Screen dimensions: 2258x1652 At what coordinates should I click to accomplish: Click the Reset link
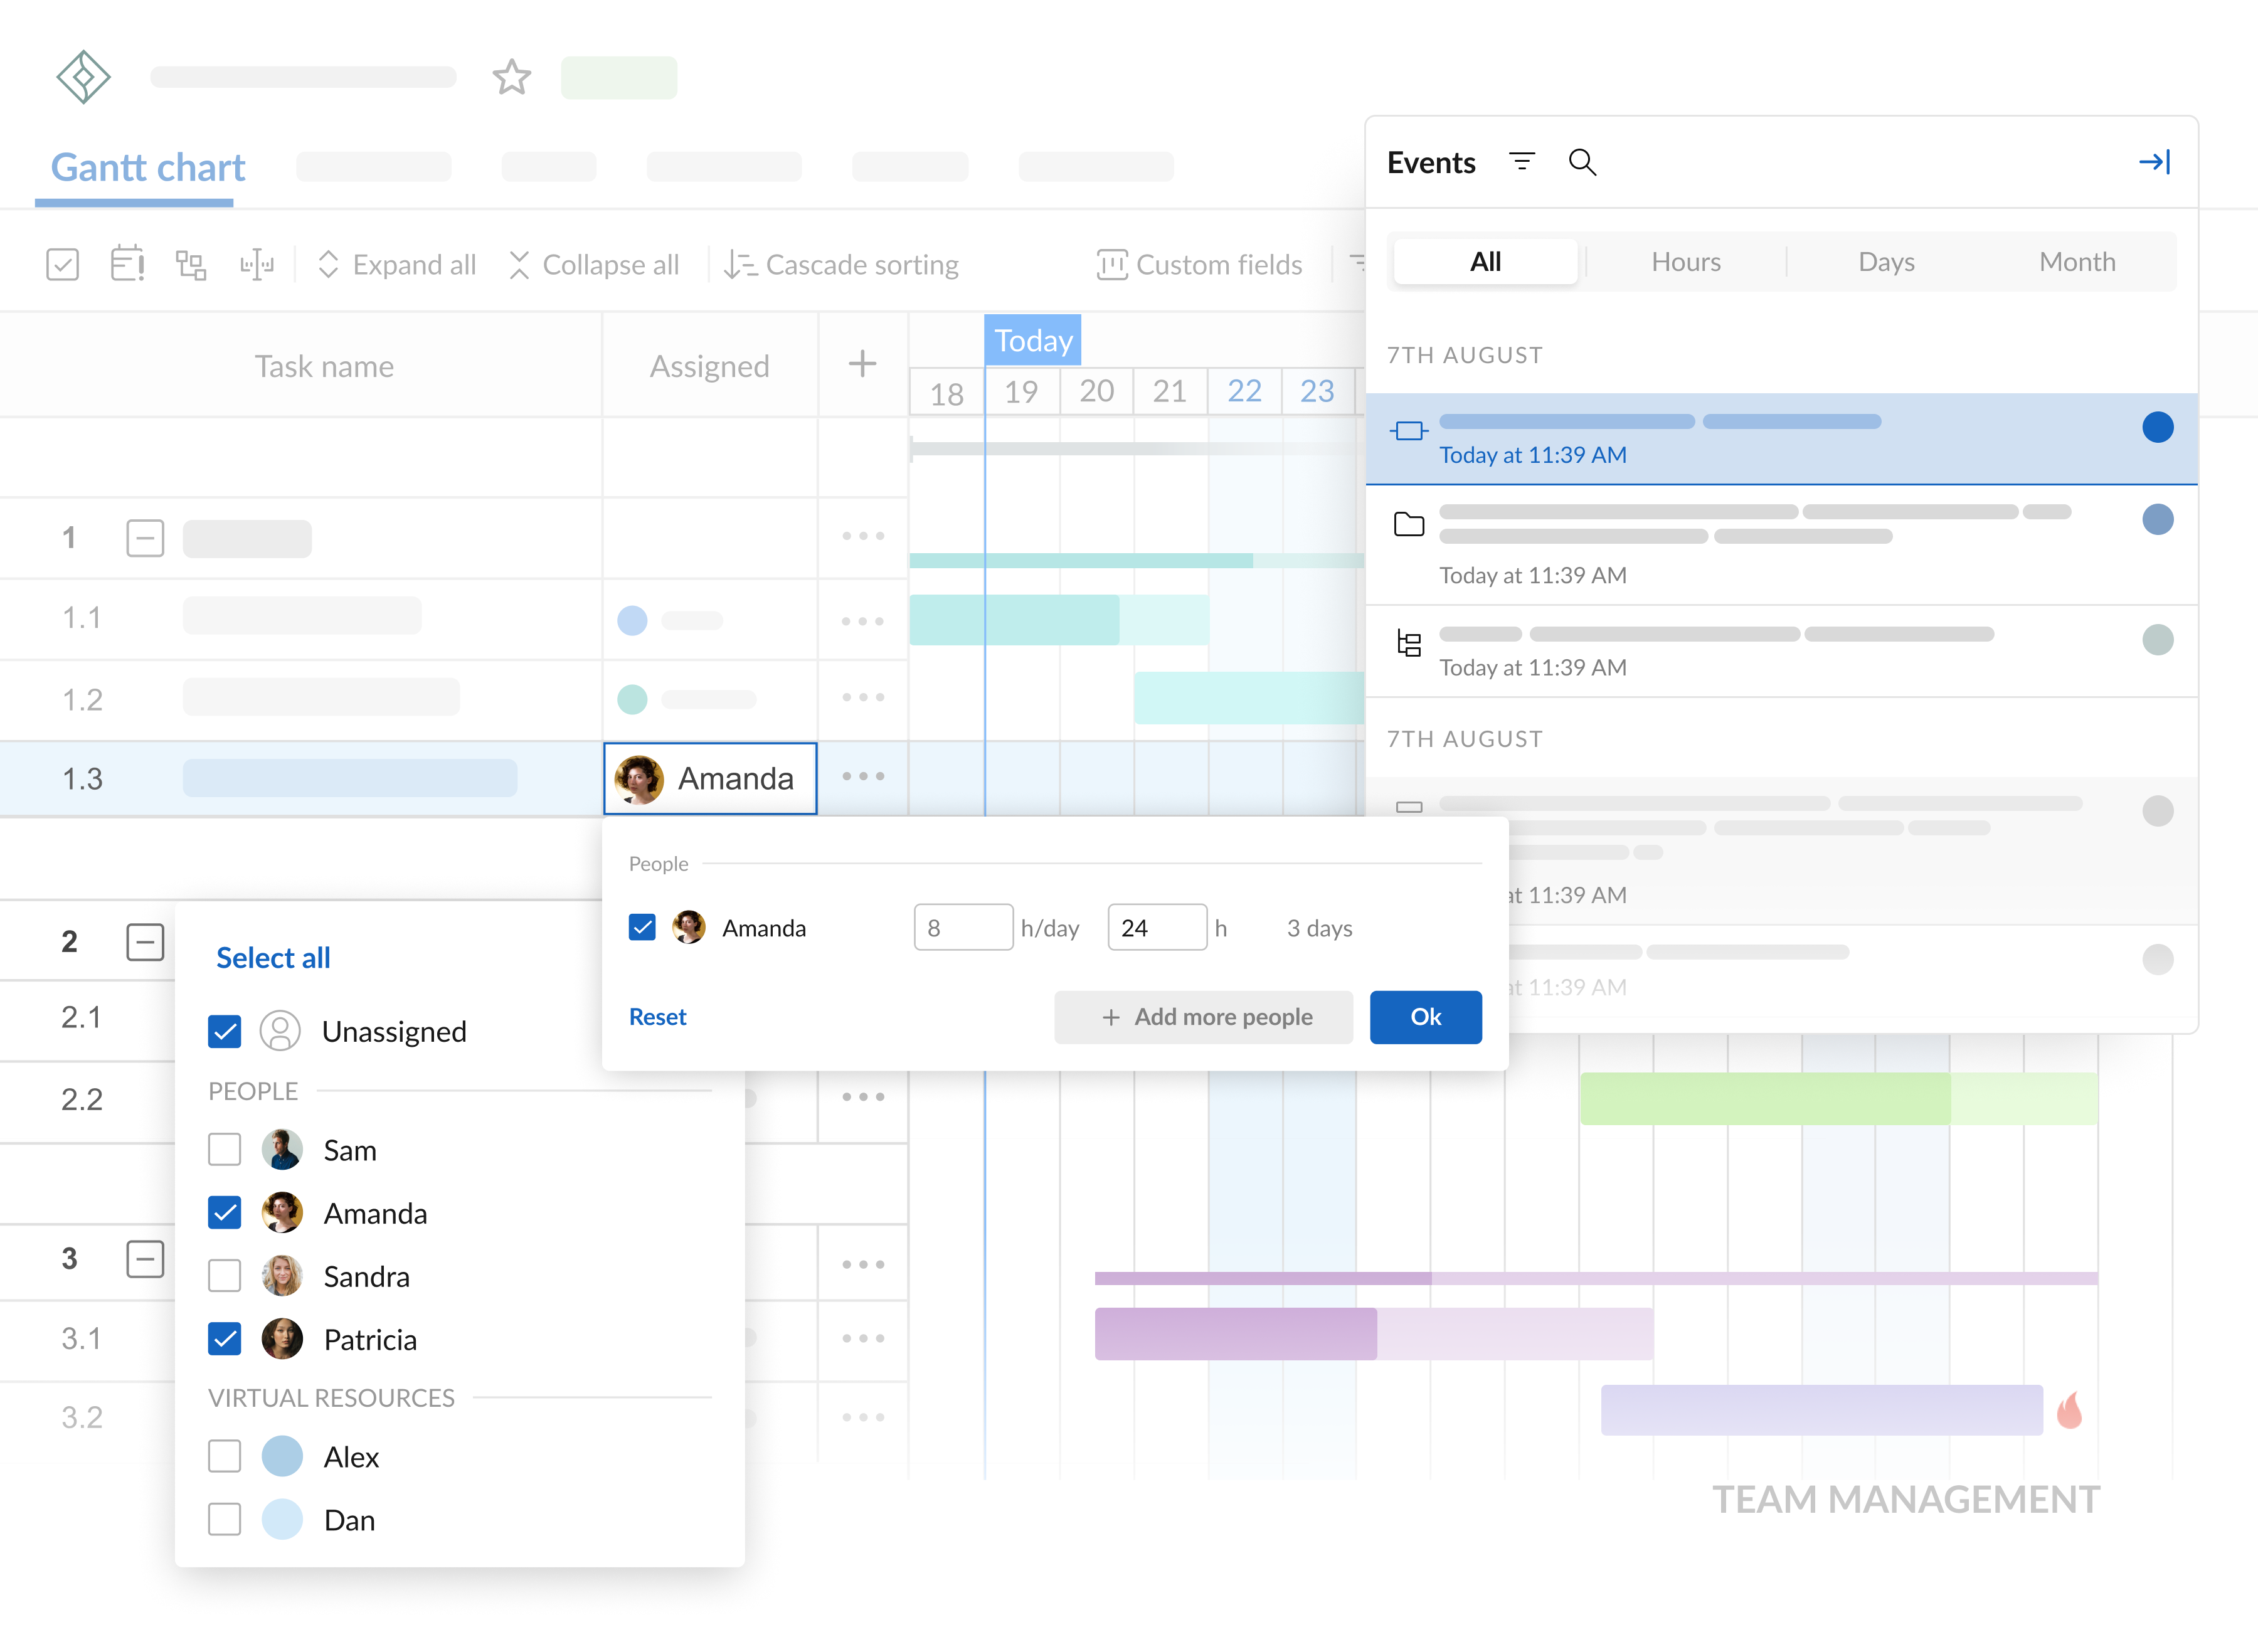pyautogui.click(x=657, y=1016)
